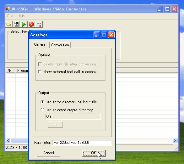Click the version text v0.2.3 in status bar
Viewport: 184px width, 164px height.
coord(17,148)
